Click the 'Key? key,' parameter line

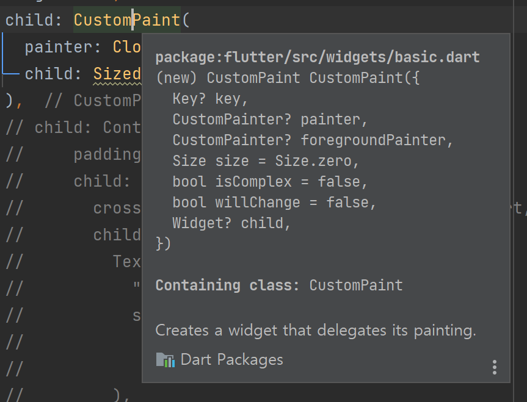[210, 99]
